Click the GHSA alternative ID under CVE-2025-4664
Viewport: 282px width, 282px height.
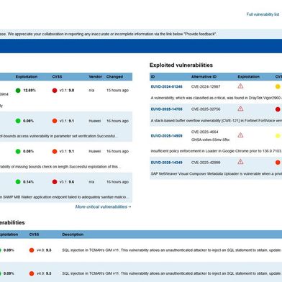pyautogui.click(x=210, y=140)
